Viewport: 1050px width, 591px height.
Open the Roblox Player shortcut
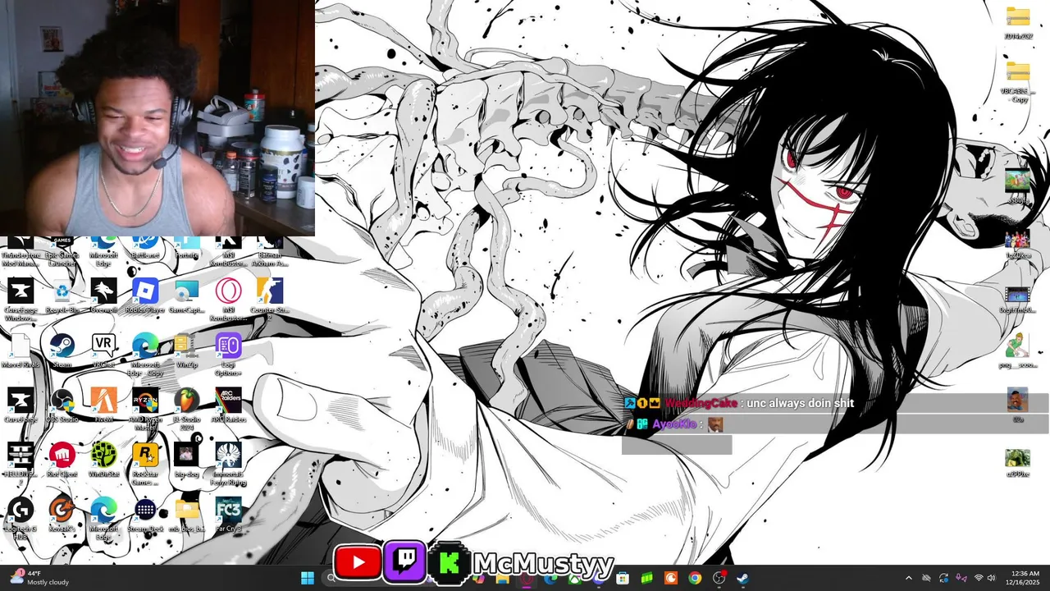(x=145, y=296)
